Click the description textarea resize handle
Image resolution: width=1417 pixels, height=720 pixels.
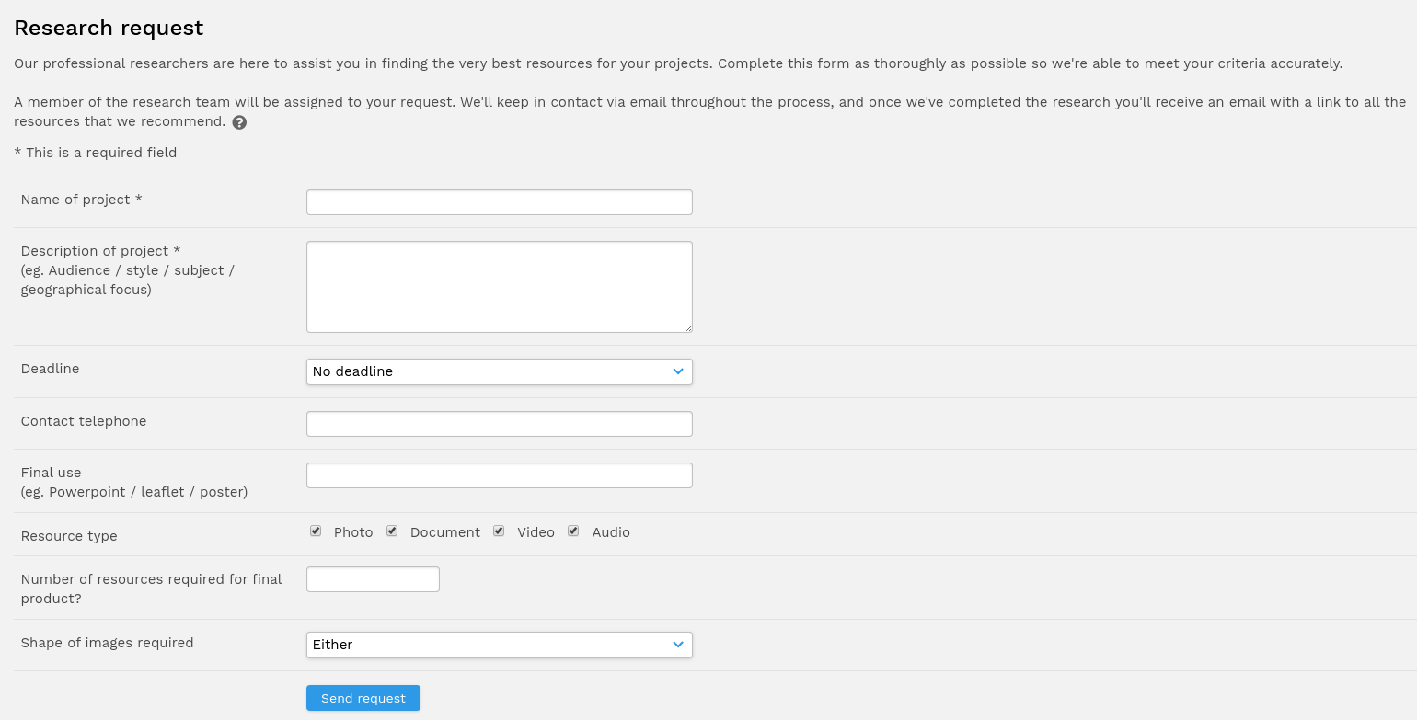[686, 326]
